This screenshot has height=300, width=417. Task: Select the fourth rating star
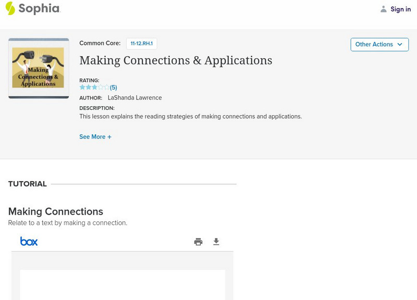point(100,86)
